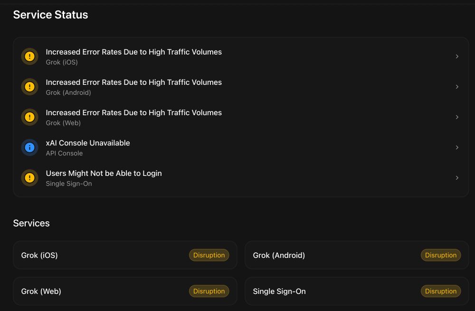
Task: Click the blue info icon for xAI Console
Action: pos(29,147)
